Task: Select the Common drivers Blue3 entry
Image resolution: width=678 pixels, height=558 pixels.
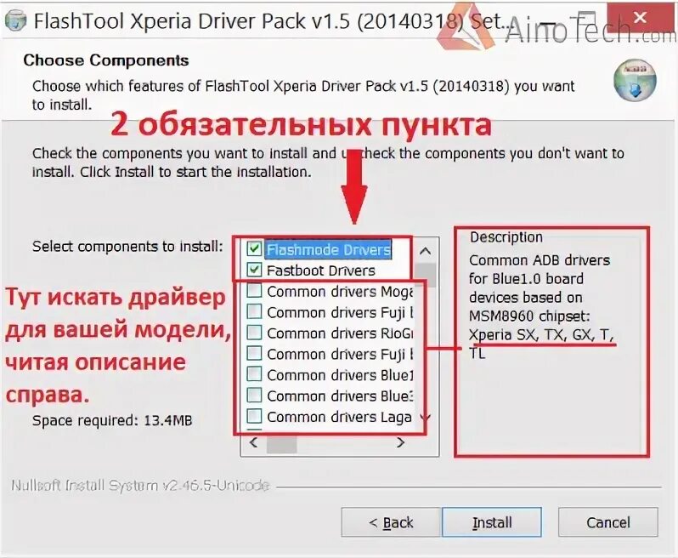Action: (340, 396)
